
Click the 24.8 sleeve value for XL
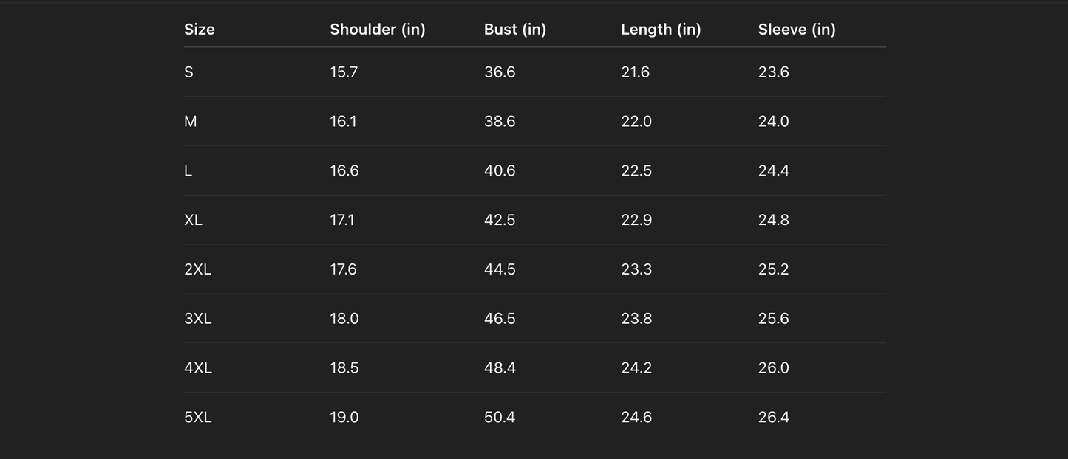coord(774,221)
